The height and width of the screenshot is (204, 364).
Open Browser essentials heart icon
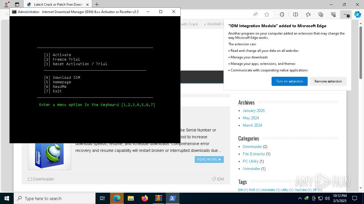click(333, 14)
